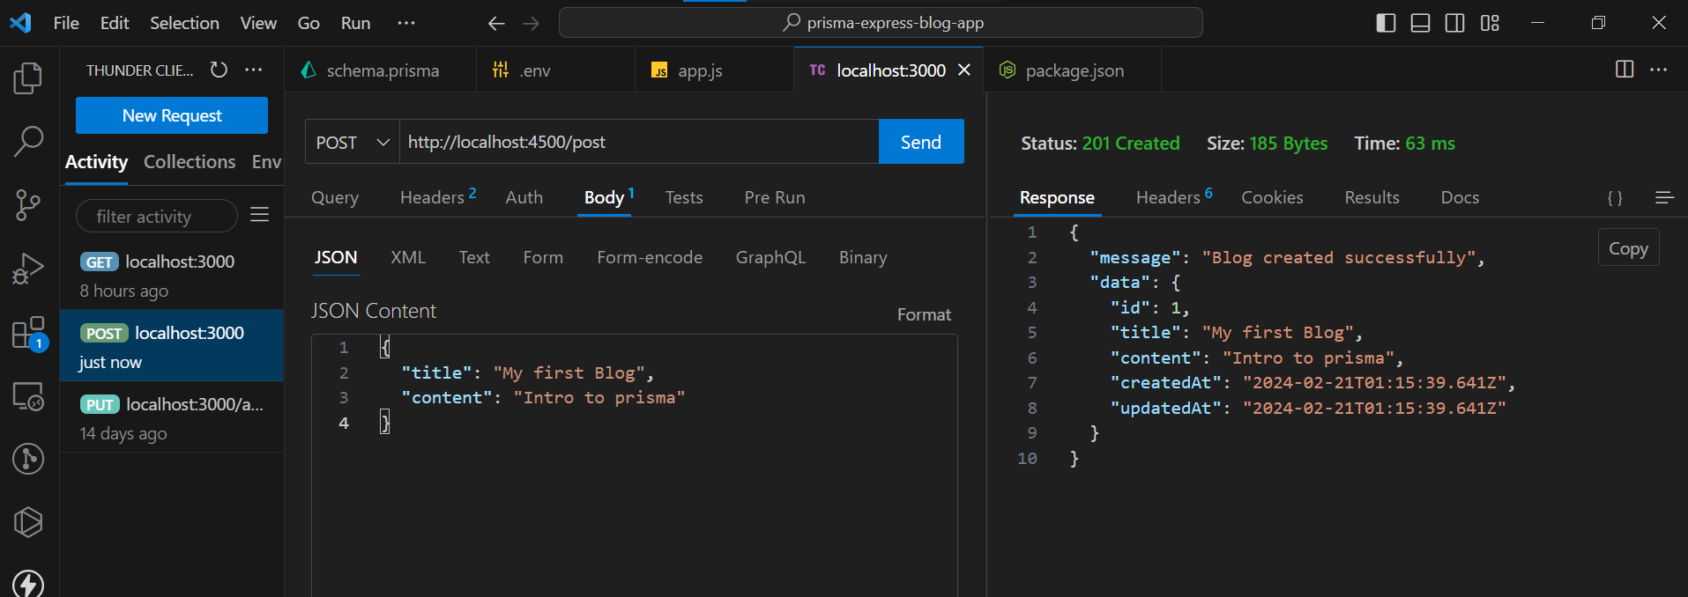The height and width of the screenshot is (597, 1688).
Task: Open the Git Graph sidebar icon
Action: (x=28, y=459)
